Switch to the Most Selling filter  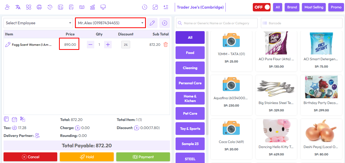314,7
